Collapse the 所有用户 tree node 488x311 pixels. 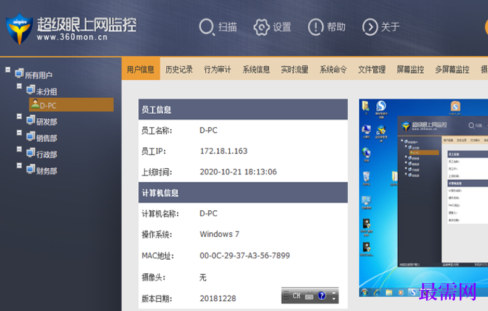click(x=8, y=69)
